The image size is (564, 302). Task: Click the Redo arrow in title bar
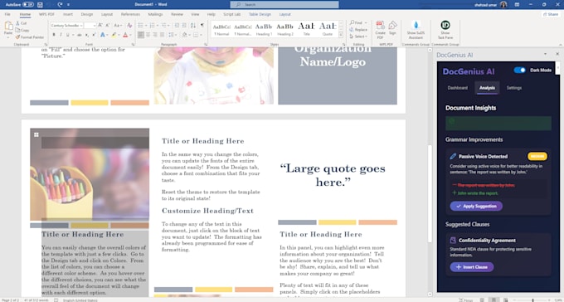[x=60, y=5]
